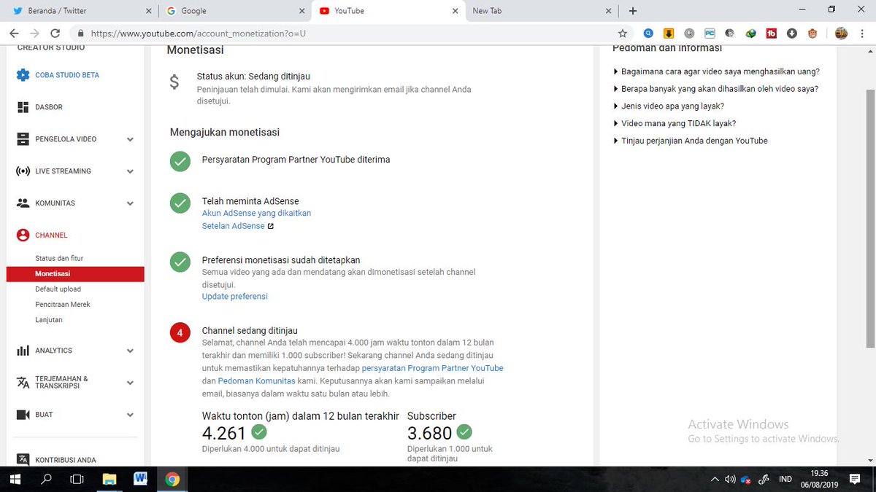The width and height of the screenshot is (876, 492).
Task: Click Chrome icon in the taskbar
Action: [172, 480]
